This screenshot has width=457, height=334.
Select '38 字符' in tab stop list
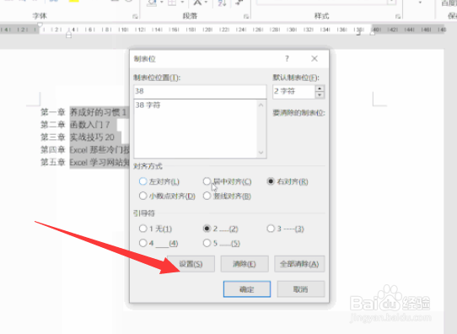pyautogui.click(x=148, y=105)
